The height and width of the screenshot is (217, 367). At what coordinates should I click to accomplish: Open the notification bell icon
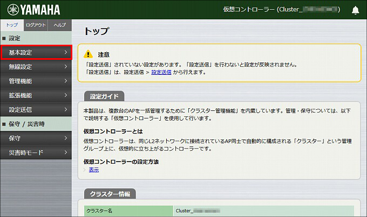tap(355, 10)
